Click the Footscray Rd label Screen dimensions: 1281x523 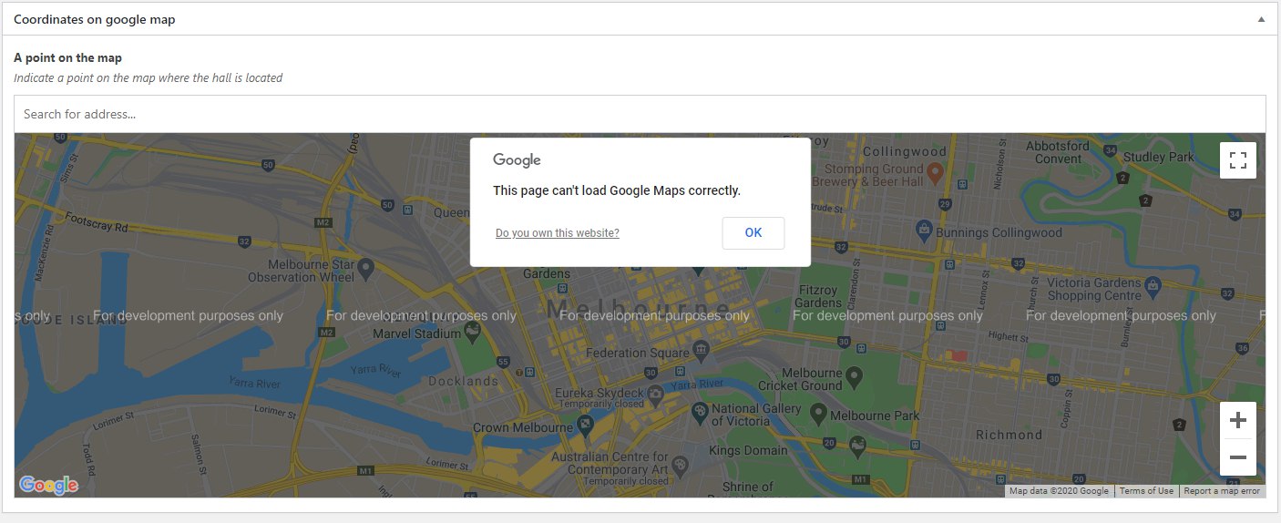[x=97, y=222]
